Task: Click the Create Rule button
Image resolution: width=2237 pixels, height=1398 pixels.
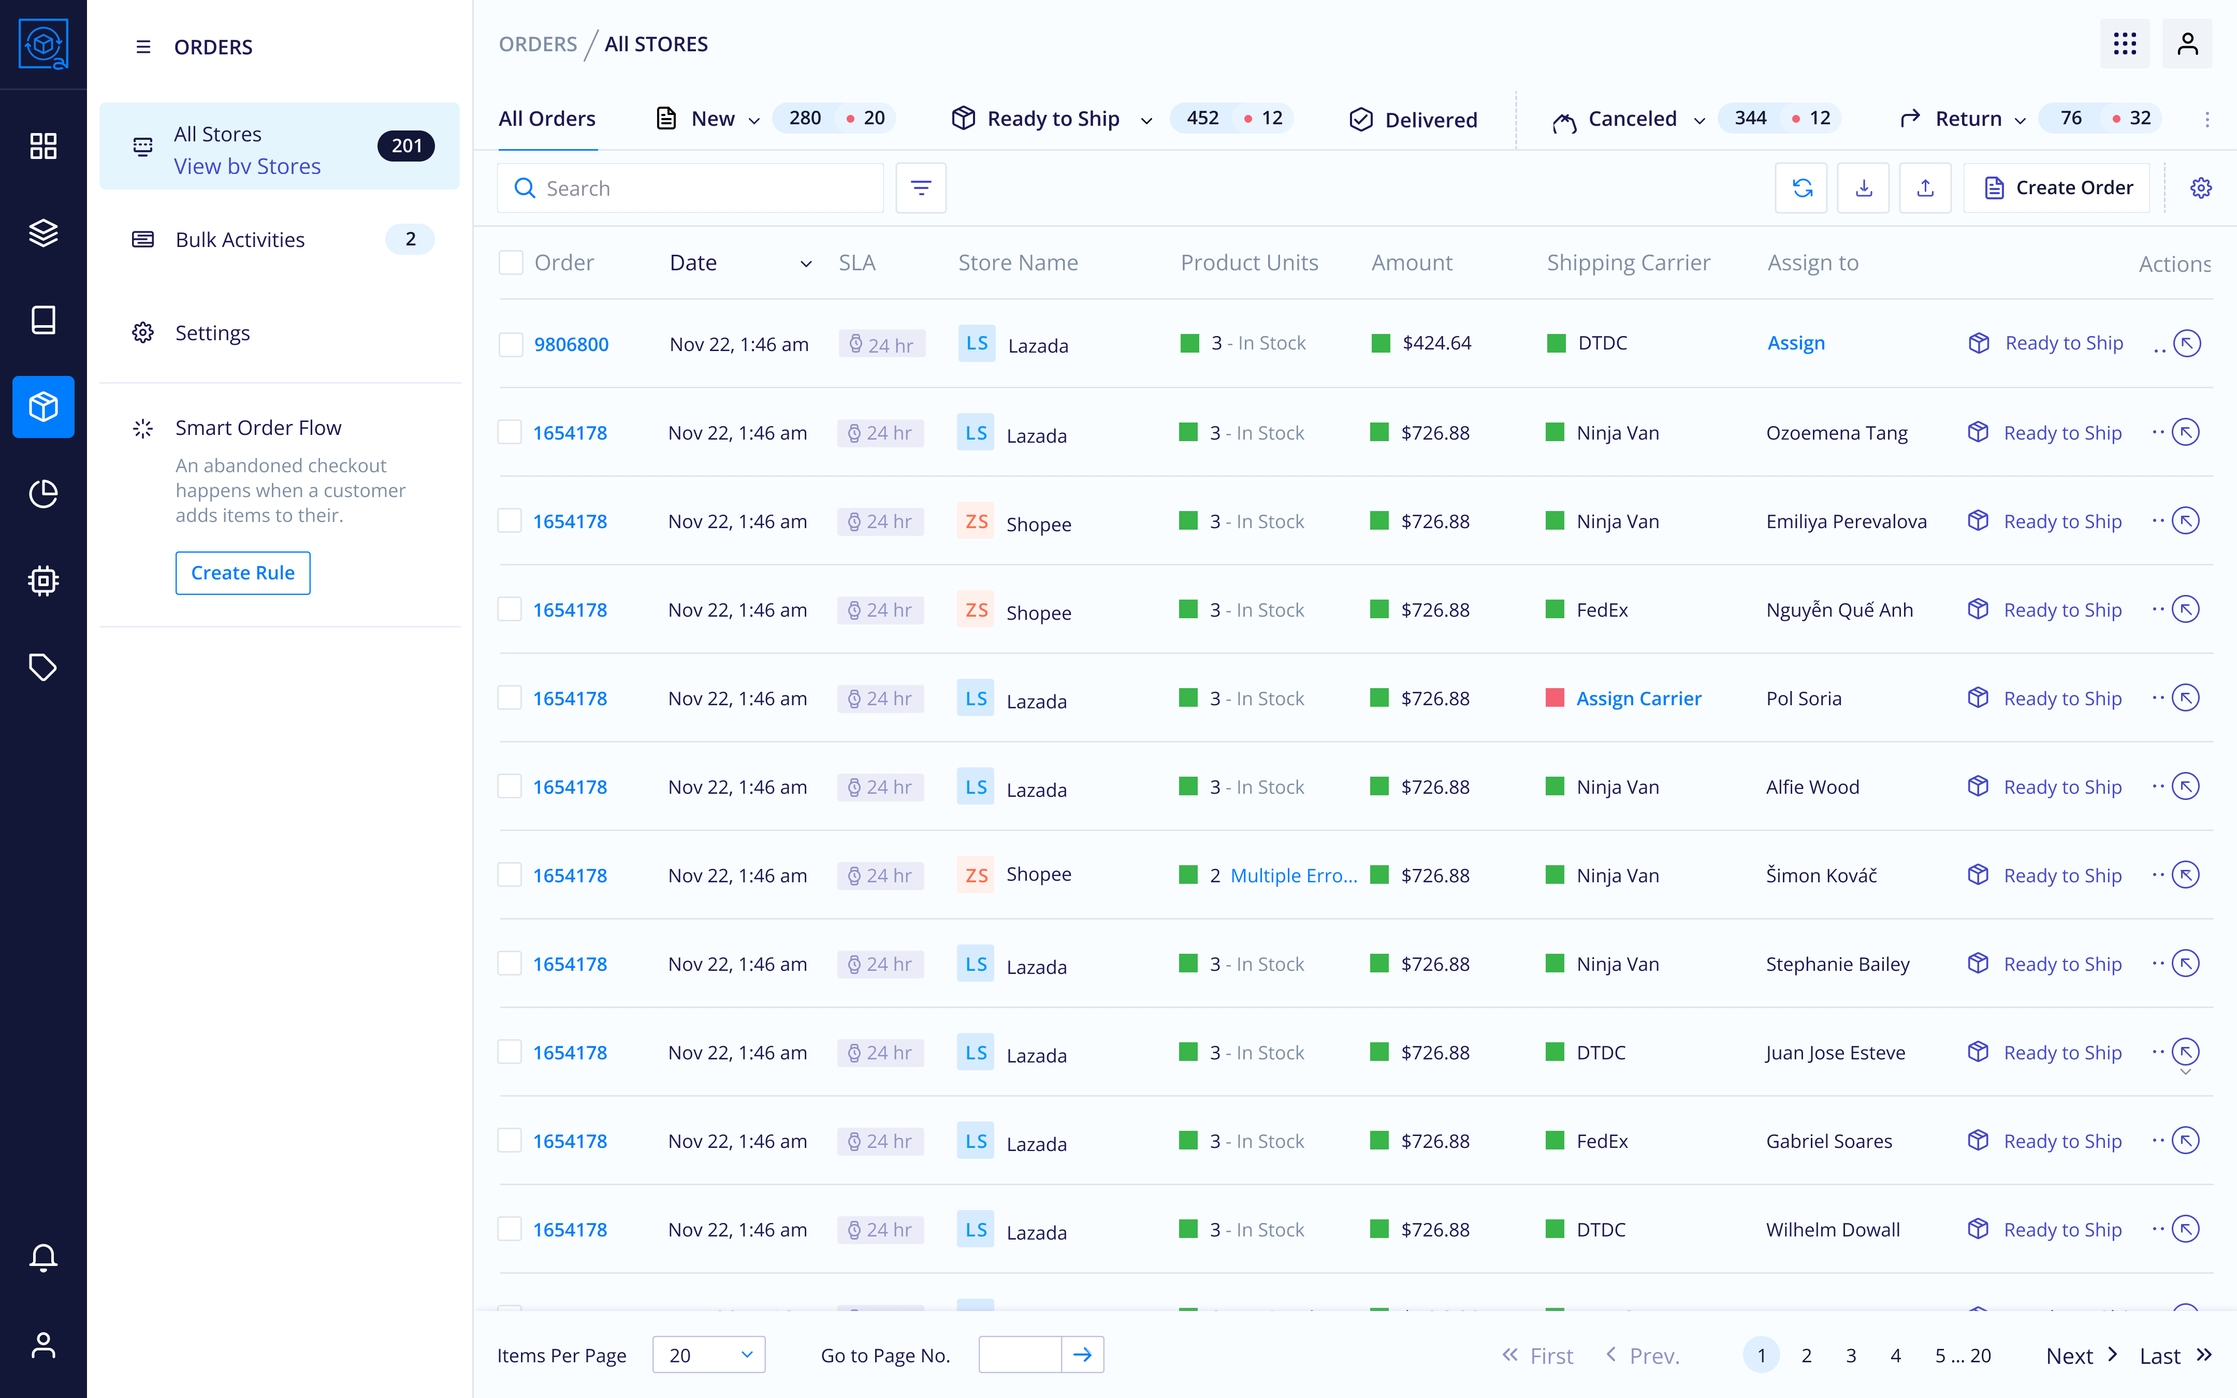Action: 242,572
